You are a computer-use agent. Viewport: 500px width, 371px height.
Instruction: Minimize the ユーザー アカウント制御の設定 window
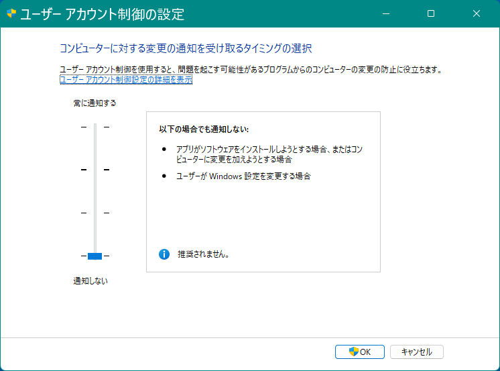click(x=386, y=13)
